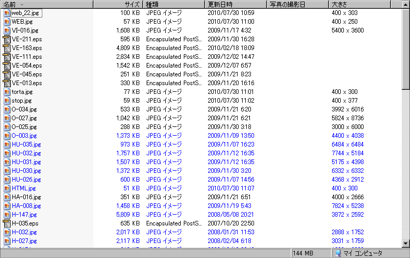Click the vertical scrollbar thumb

click(x=406, y=49)
